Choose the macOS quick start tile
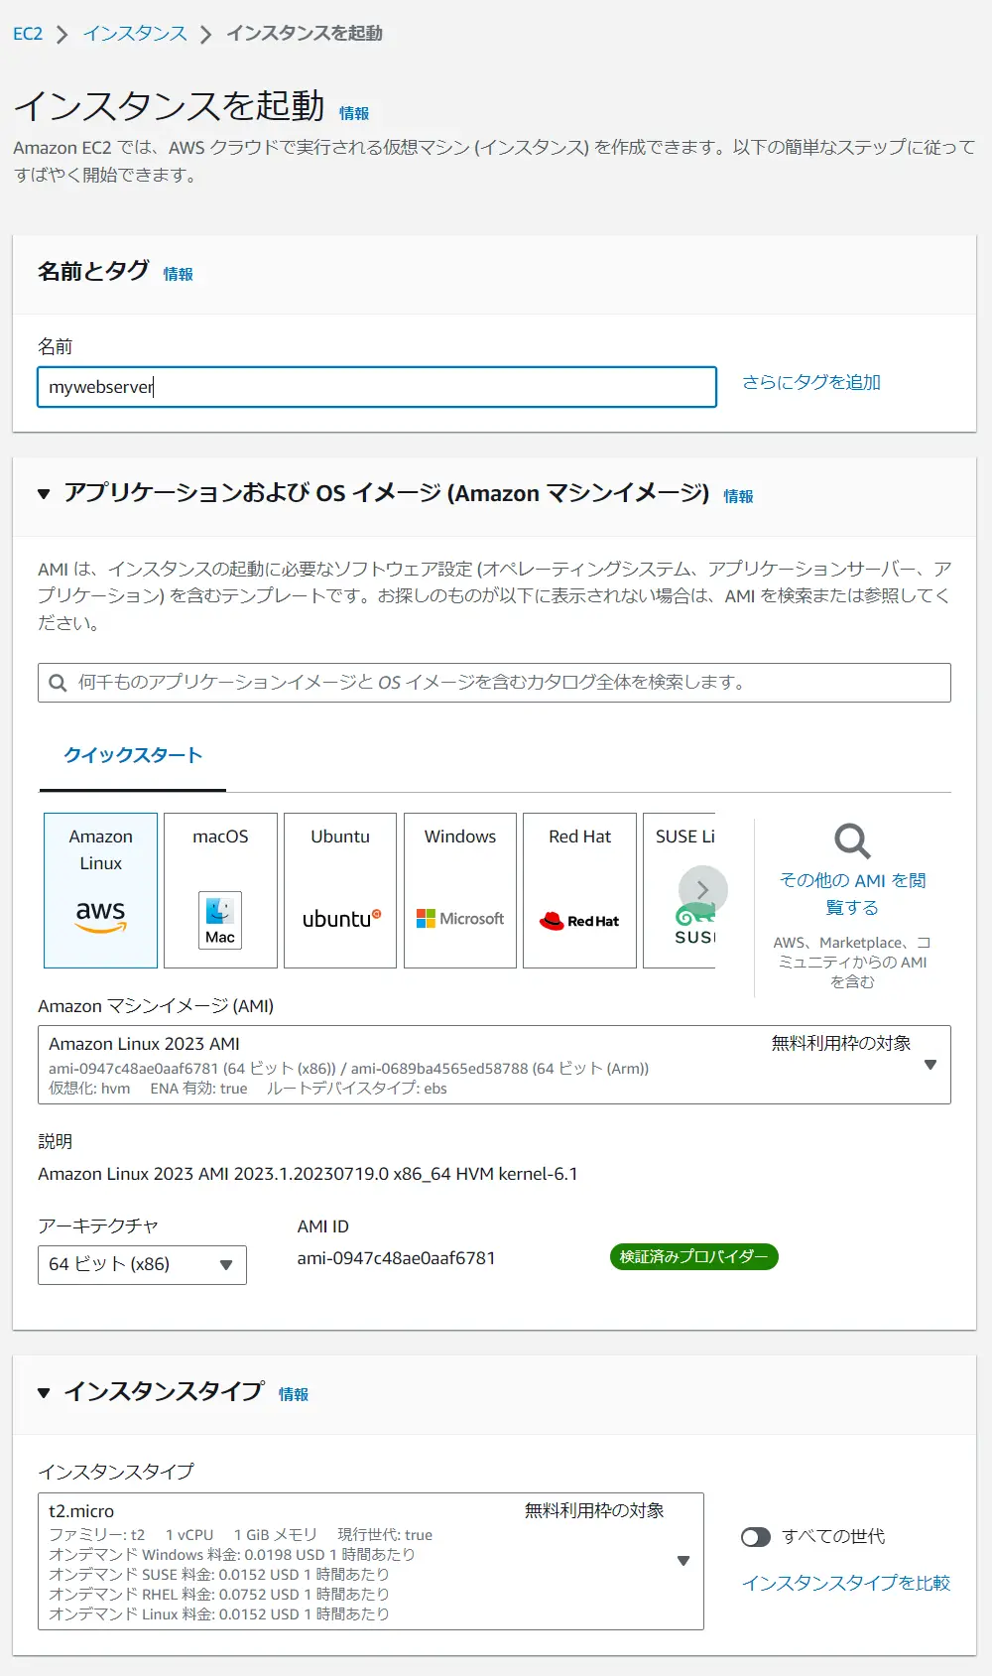 [x=220, y=890]
